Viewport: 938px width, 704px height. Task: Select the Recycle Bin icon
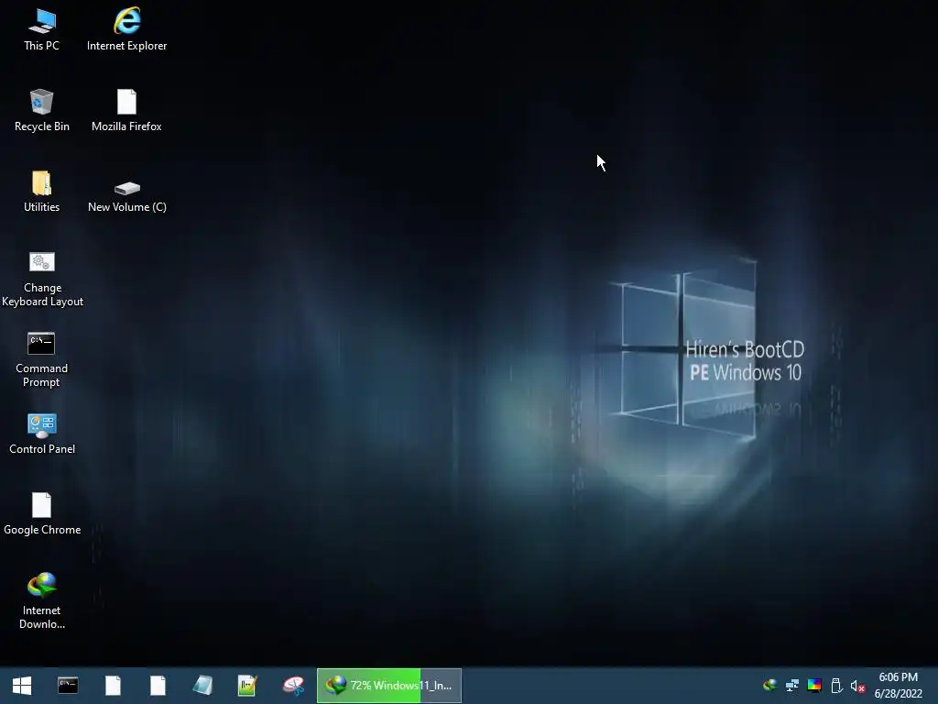[x=42, y=110]
